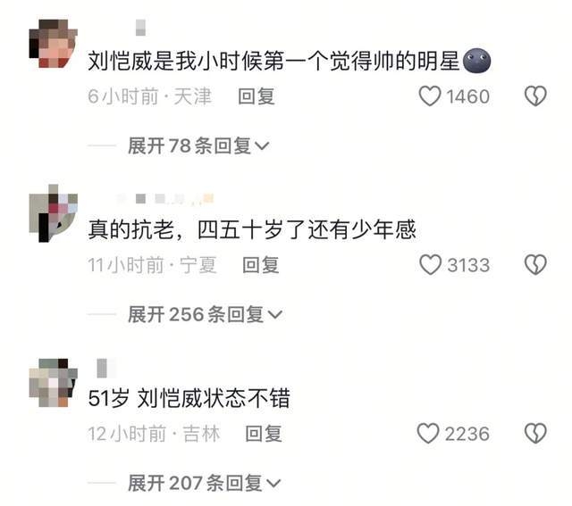
Task: Reply to the 12-hours-ago Jilin comment
Action: pos(264,434)
